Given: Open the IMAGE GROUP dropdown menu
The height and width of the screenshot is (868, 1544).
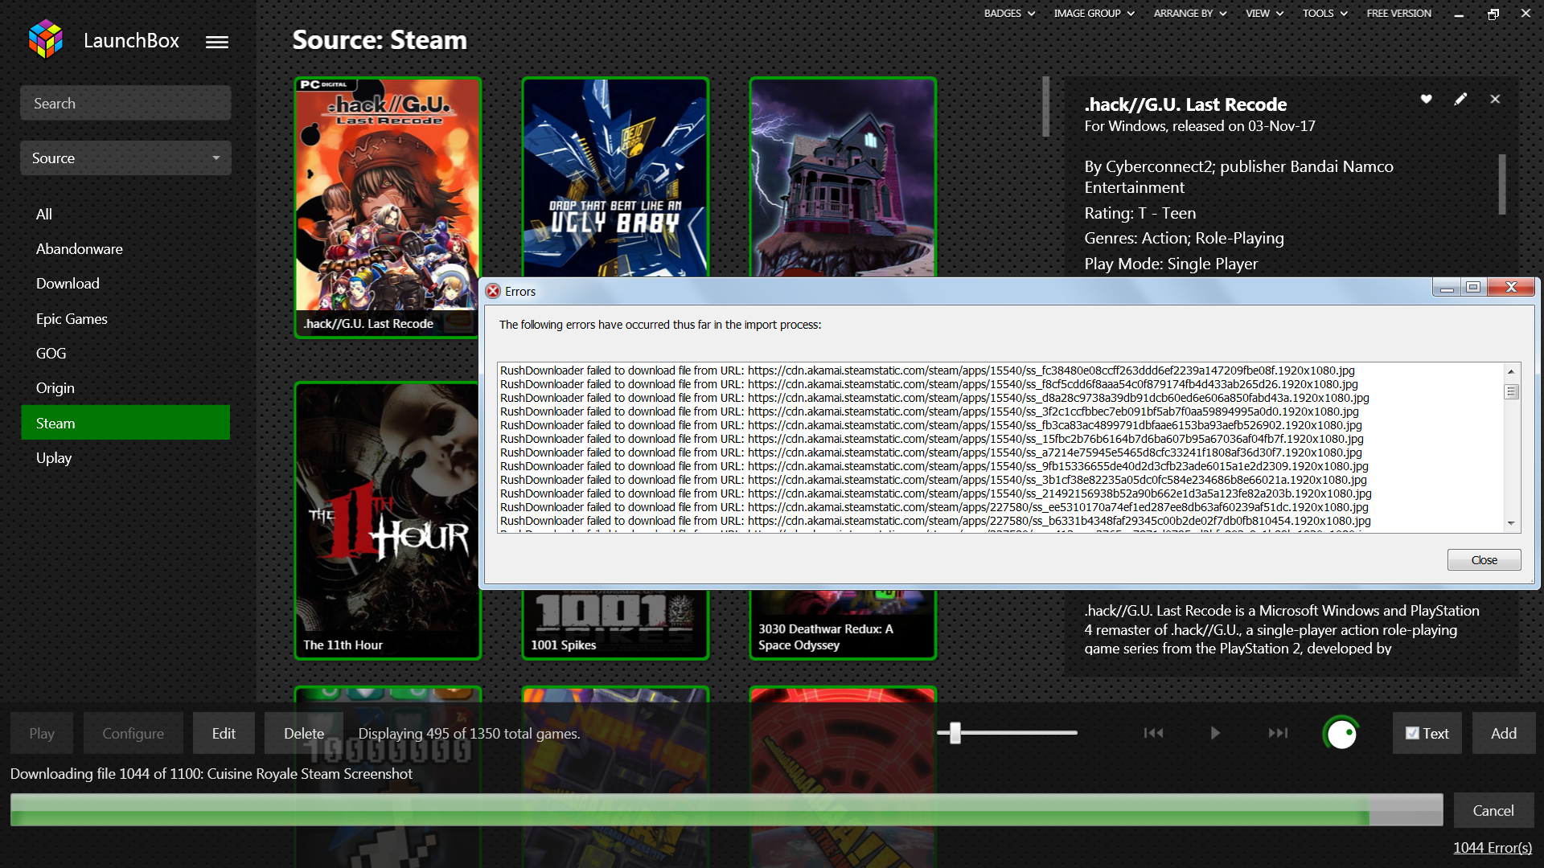Looking at the screenshot, I should coord(1094,13).
